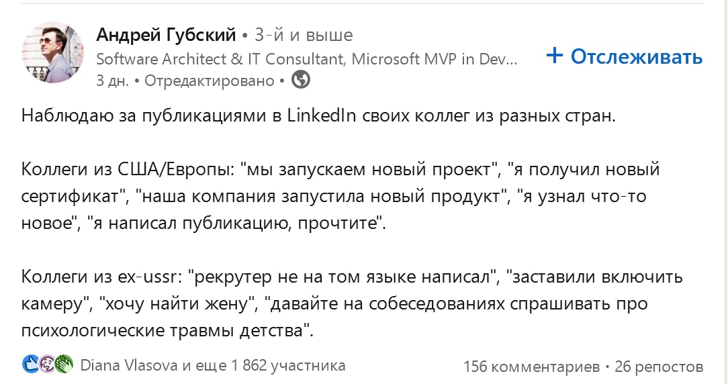Click the paragraph starting "Наблюдаю за публикациями"
Screen dimensions: 728x384
tap(318, 115)
